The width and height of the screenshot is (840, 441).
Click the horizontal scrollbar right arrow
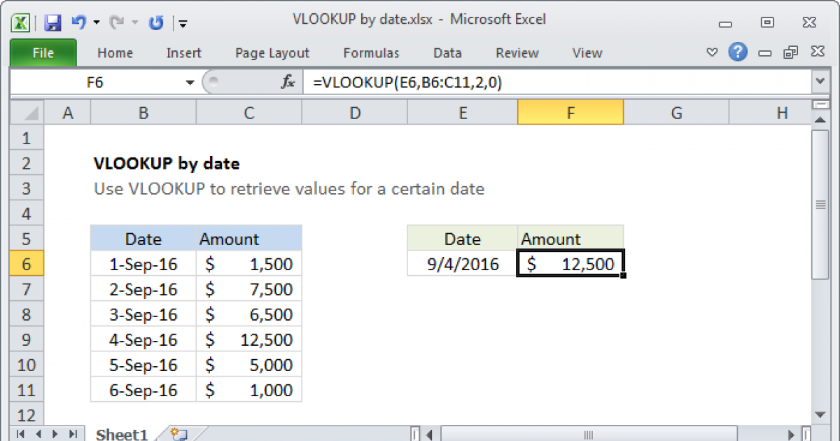point(791,434)
